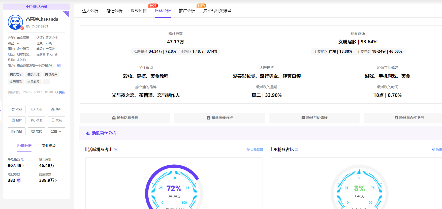The width and height of the screenshot is (442, 209).
Task: Expand the profile intro with 展开
Action: [60, 66]
